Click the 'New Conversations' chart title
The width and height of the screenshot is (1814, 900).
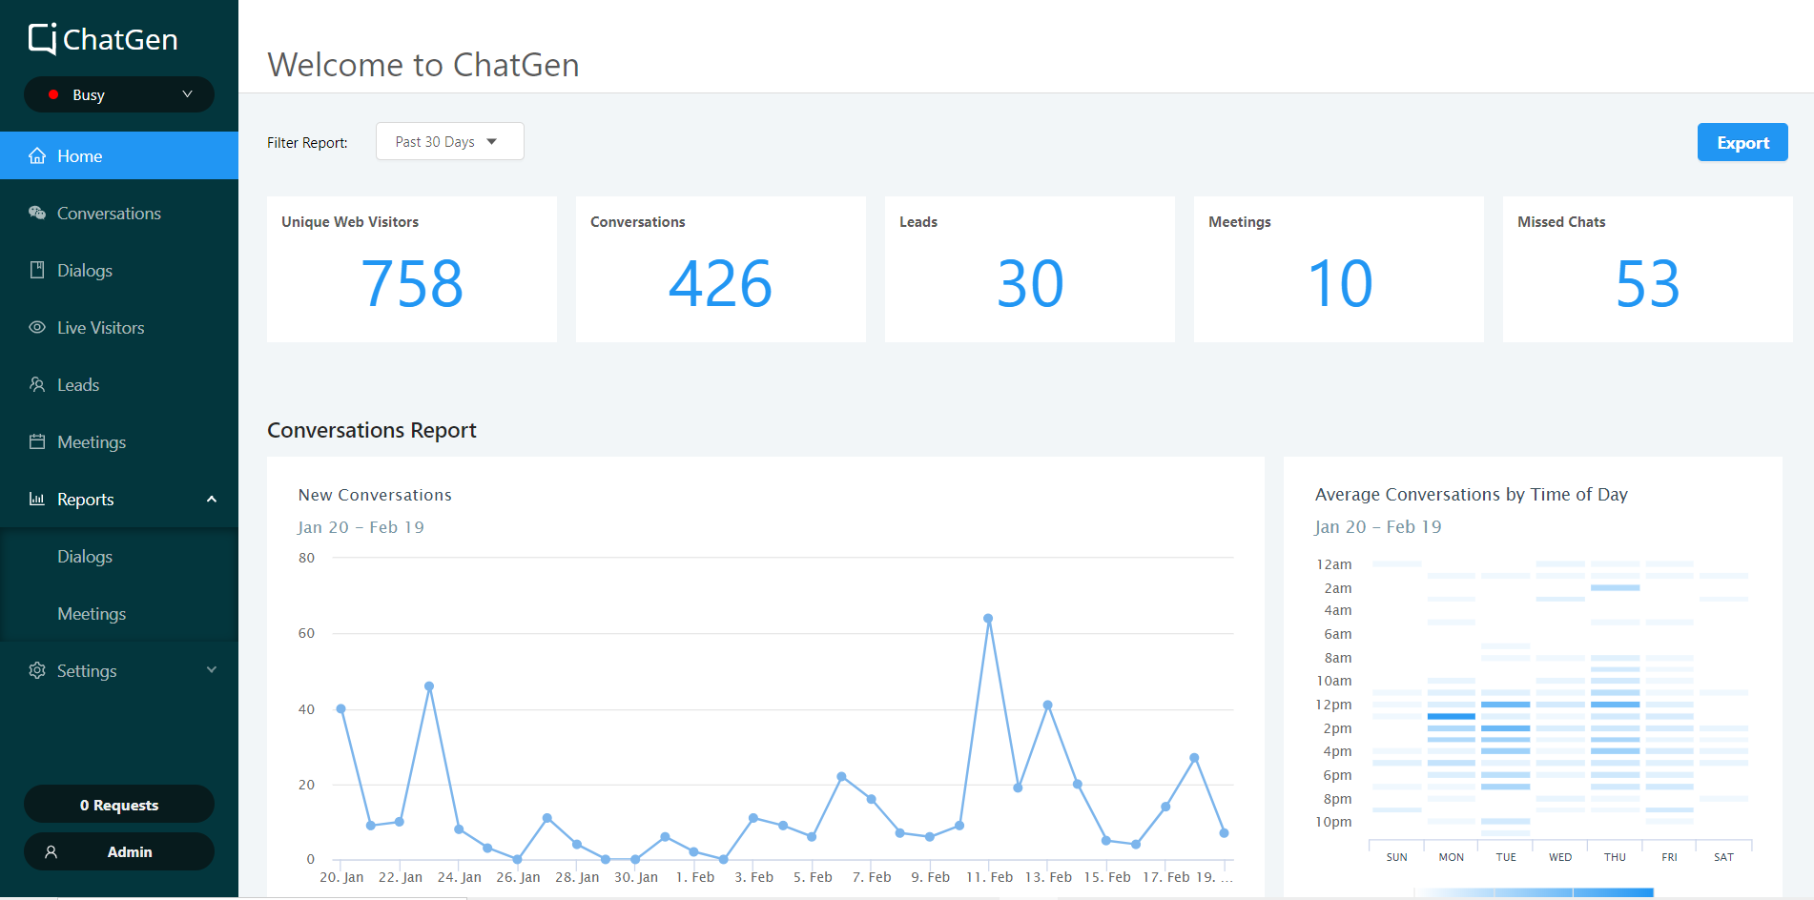[375, 495]
